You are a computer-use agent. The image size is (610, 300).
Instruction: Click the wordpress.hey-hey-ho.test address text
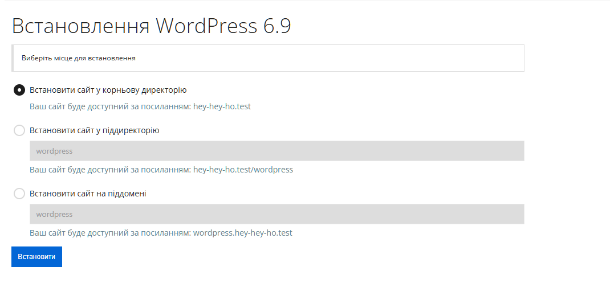(x=243, y=233)
